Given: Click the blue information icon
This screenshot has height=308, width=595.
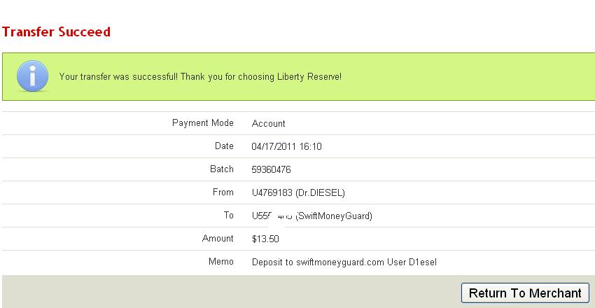Looking at the screenshot, I should pyautogui.click(x=32, y=76).
